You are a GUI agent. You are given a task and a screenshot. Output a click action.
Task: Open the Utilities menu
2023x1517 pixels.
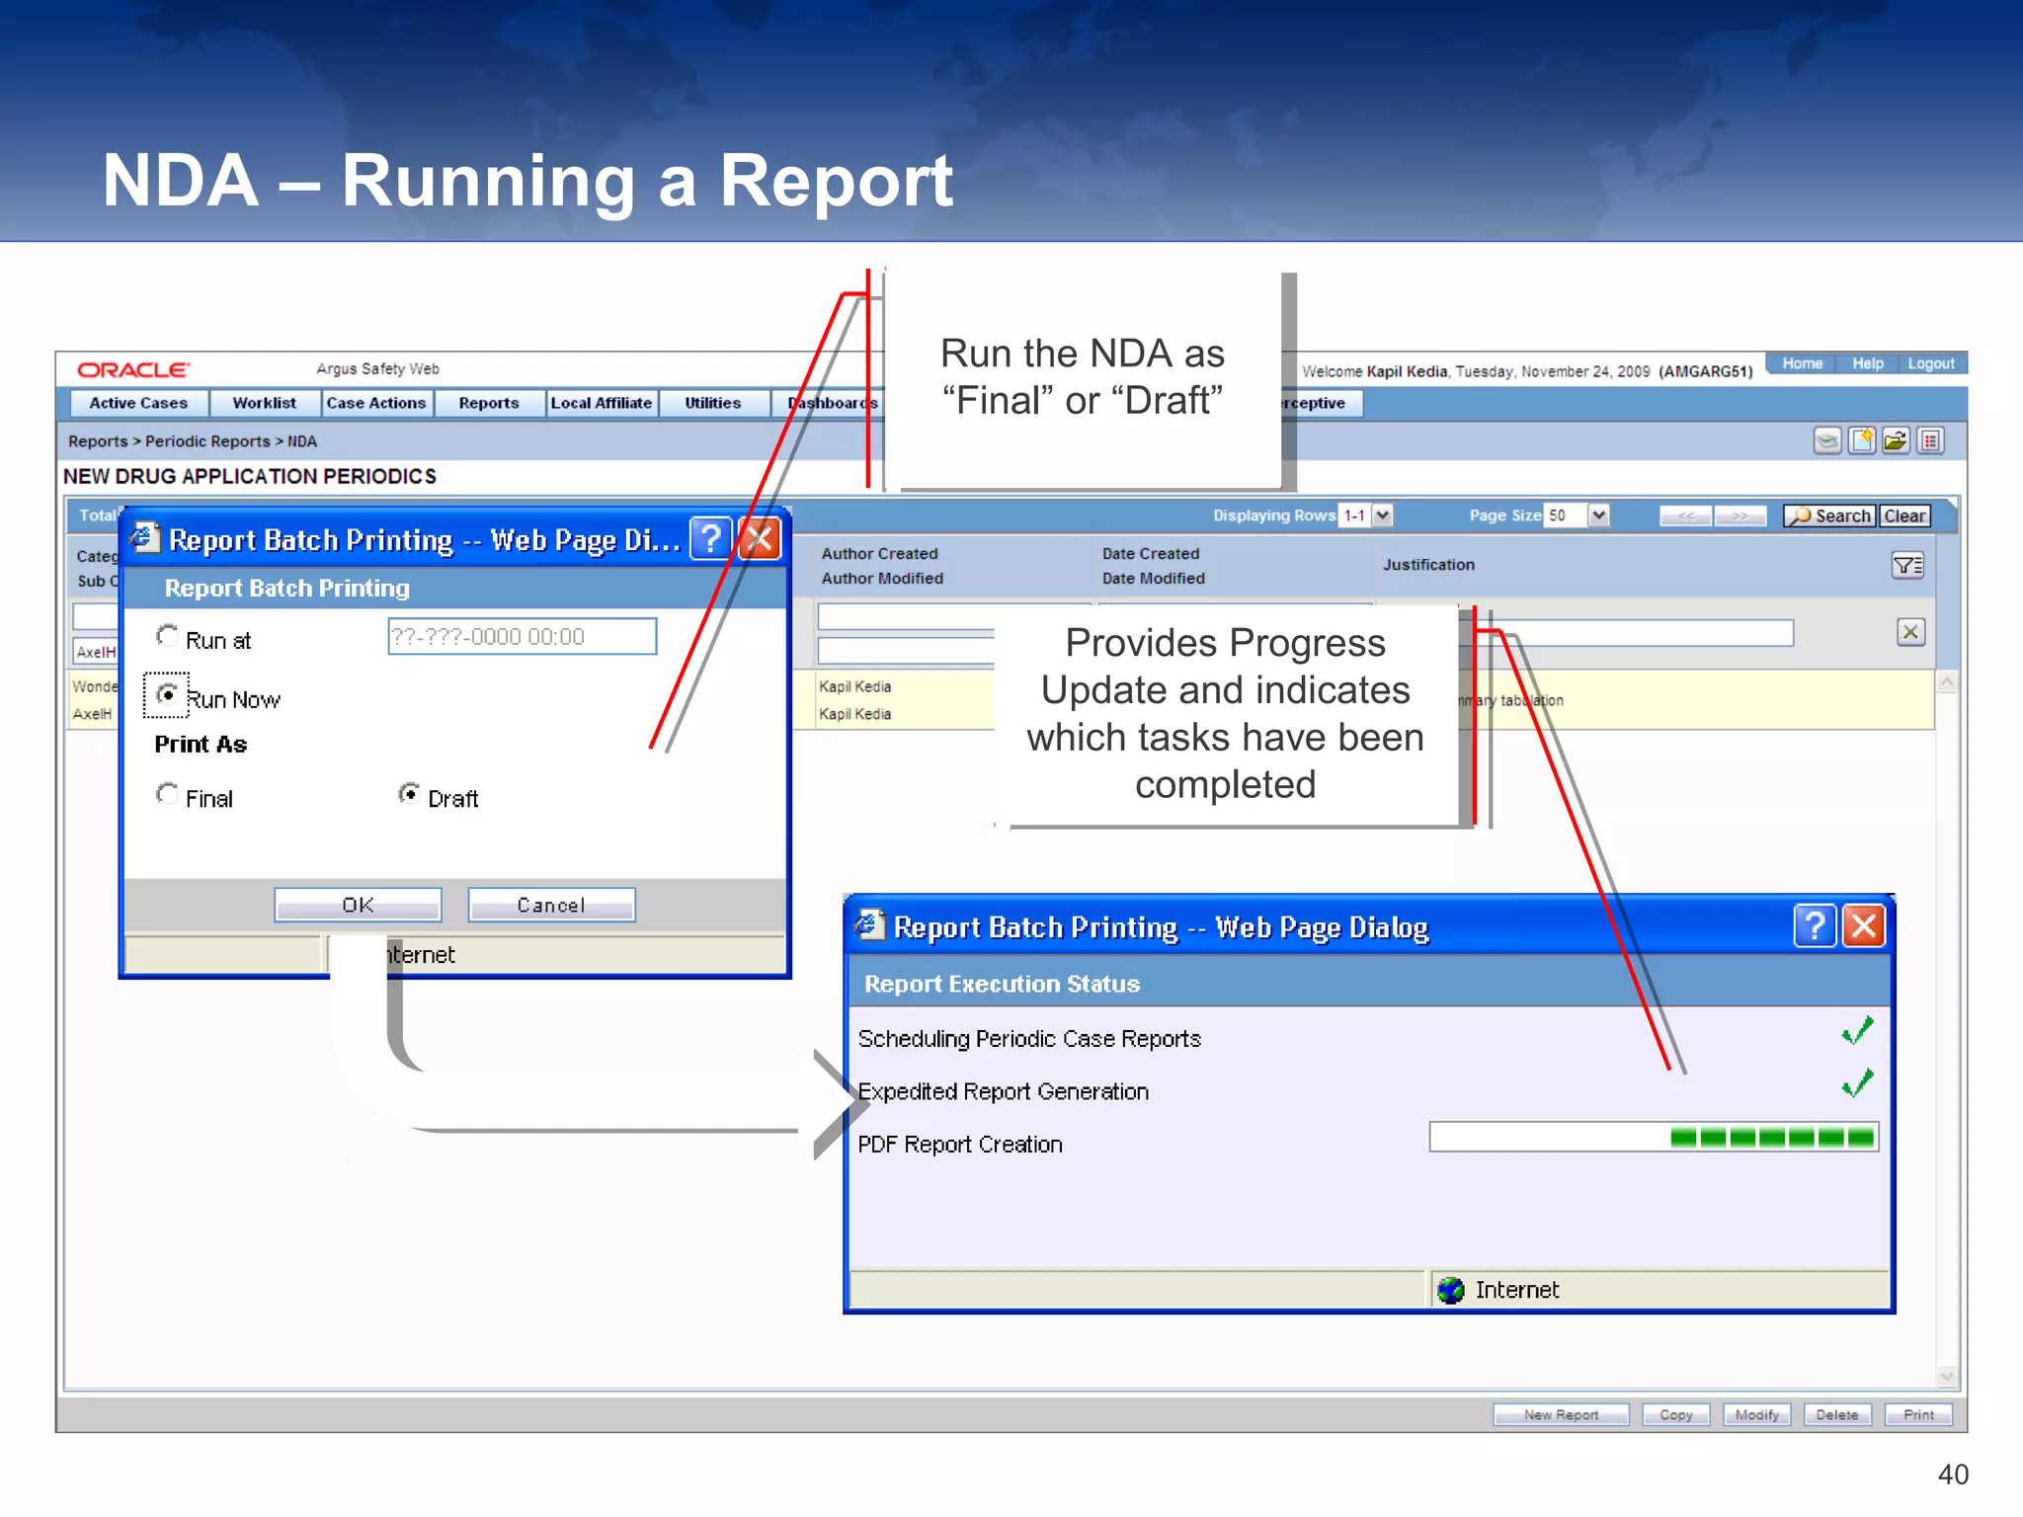pyautogui.click(x=713, y=403)
